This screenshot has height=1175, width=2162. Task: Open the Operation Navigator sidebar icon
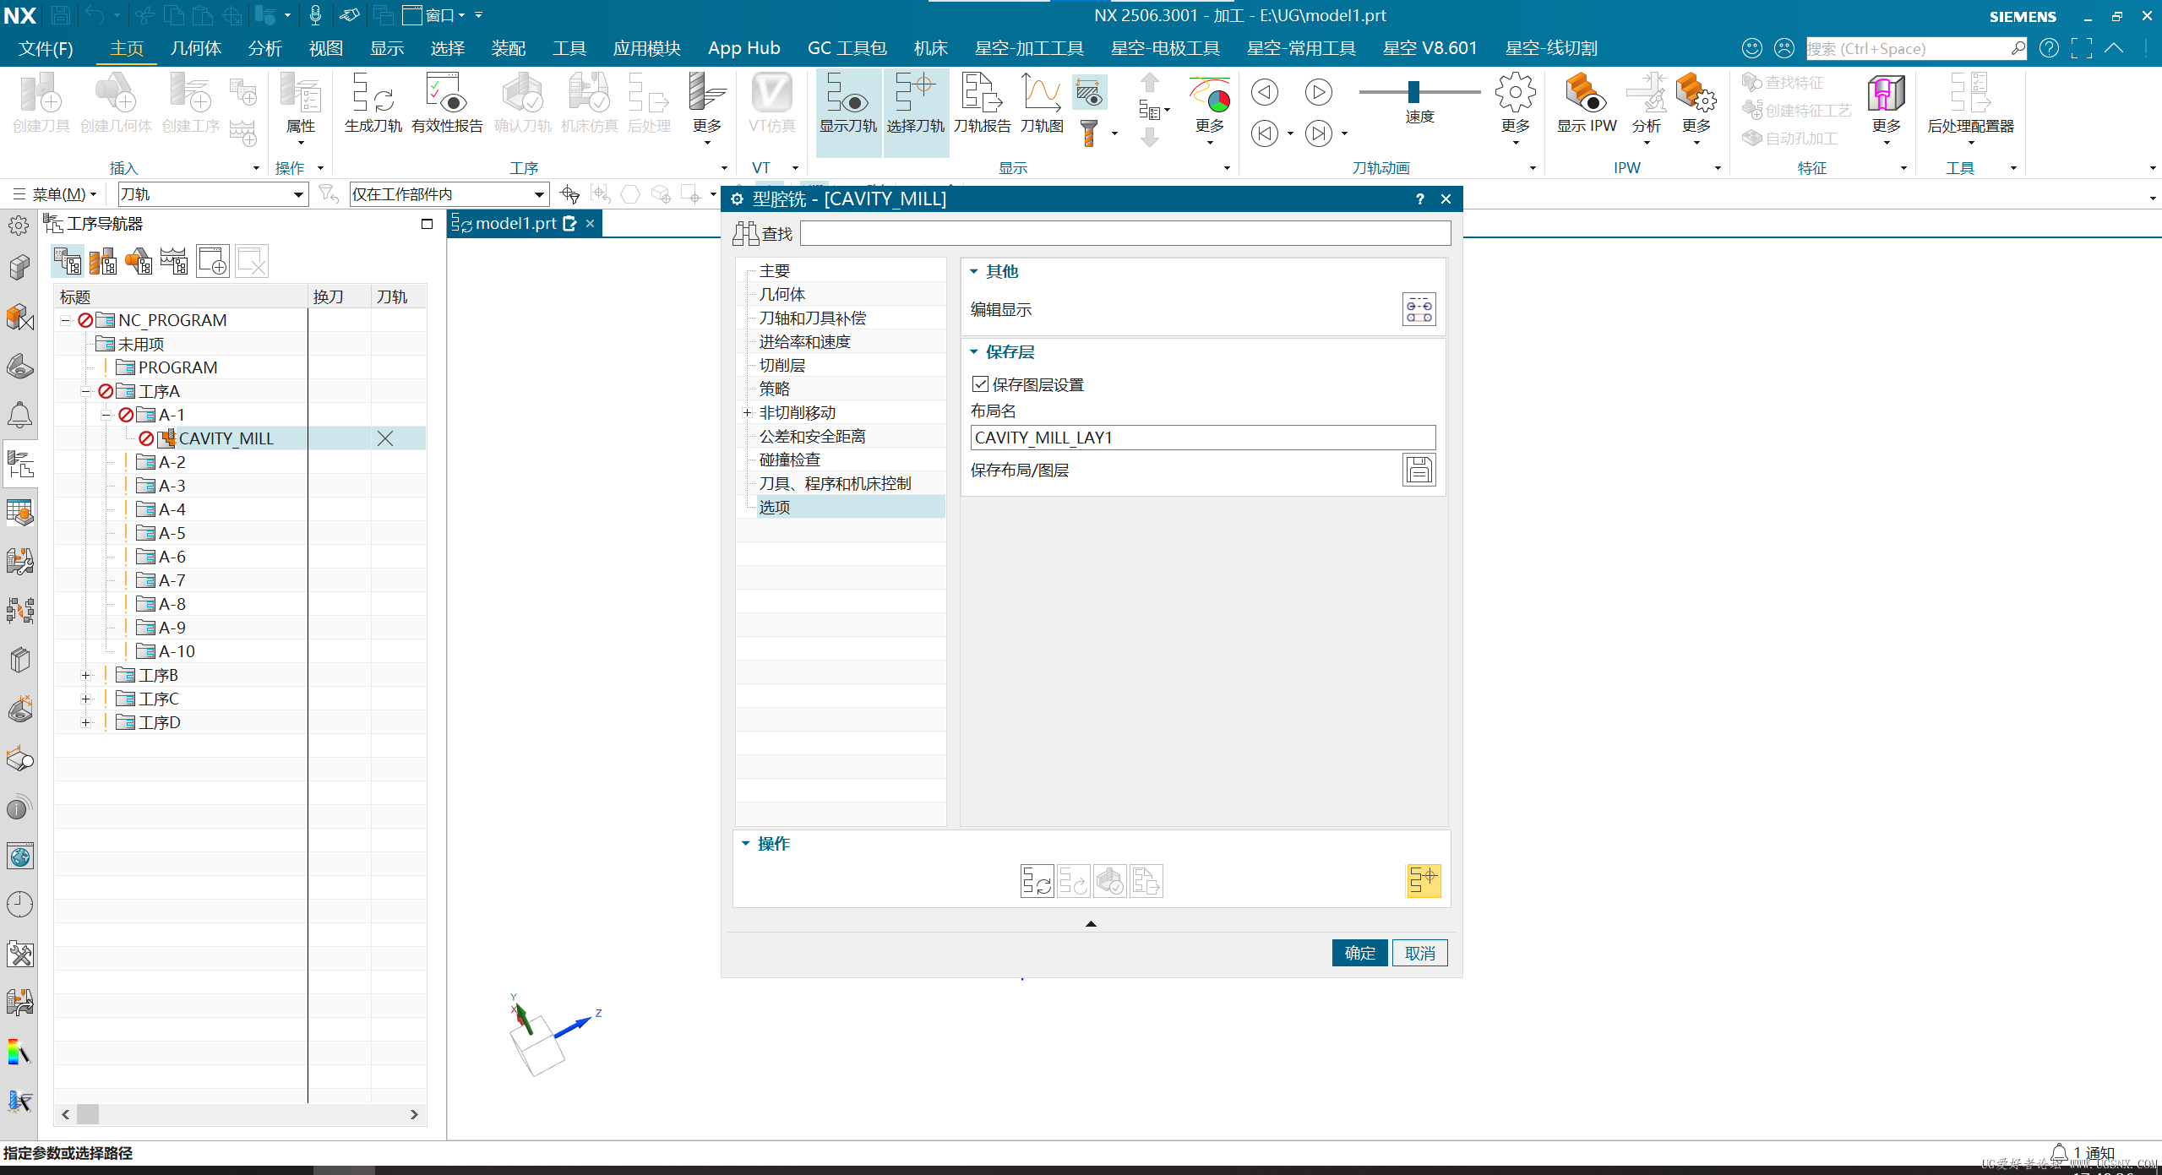[x=19, y=463]
